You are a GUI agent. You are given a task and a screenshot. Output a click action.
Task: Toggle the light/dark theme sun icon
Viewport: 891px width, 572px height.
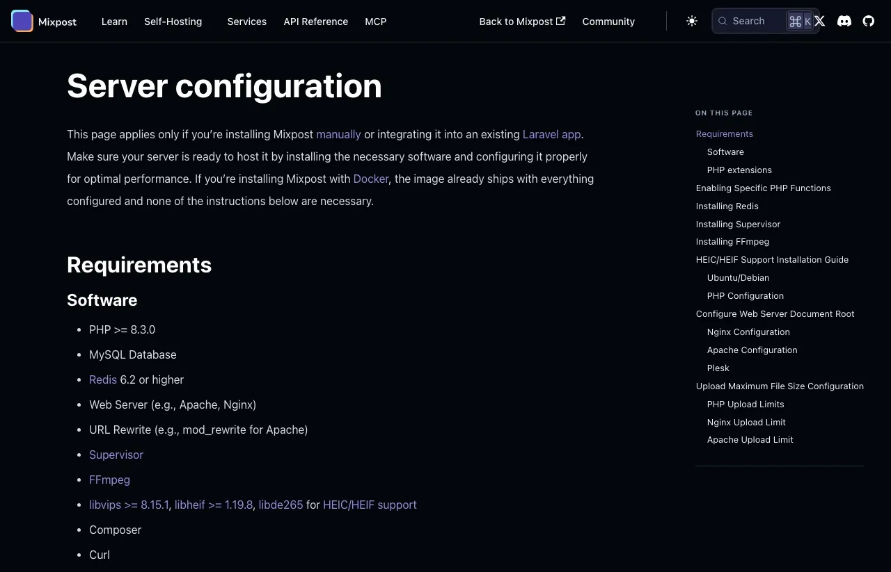click(x=692, y=21)
